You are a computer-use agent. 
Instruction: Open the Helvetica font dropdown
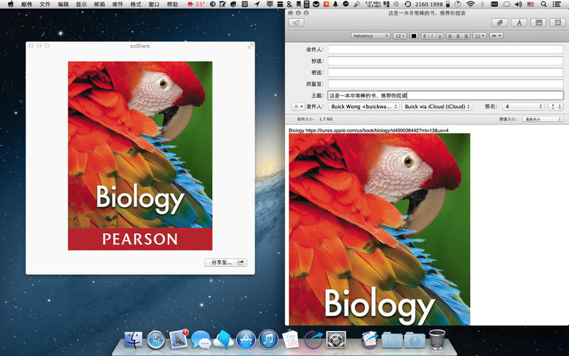(x=370, y=36)
